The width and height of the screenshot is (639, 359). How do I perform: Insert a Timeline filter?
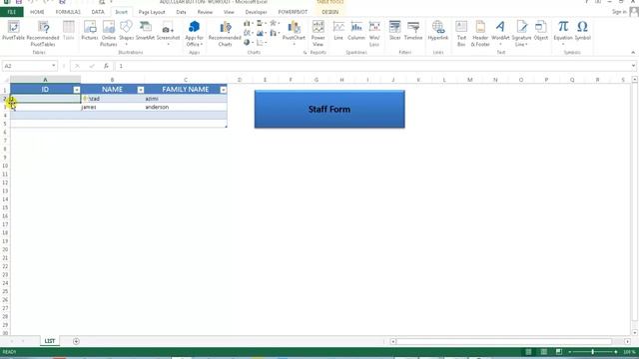pos(413,31)
